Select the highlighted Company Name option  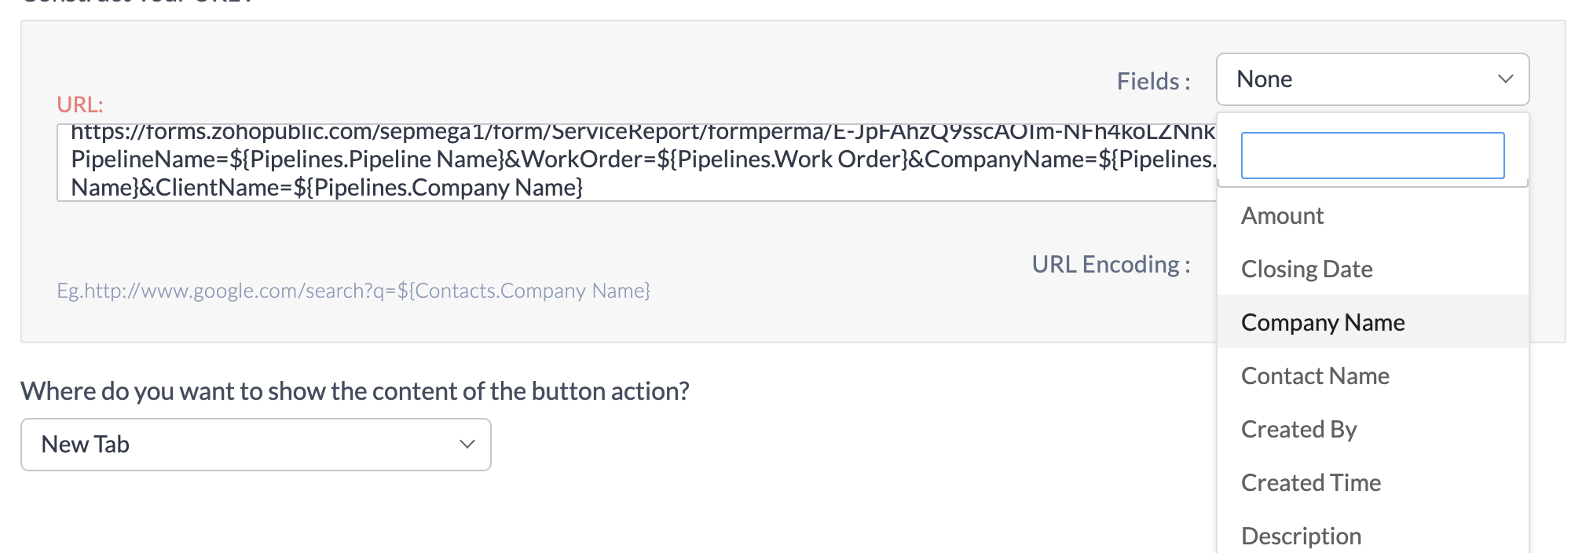(x=1323, y=322)
